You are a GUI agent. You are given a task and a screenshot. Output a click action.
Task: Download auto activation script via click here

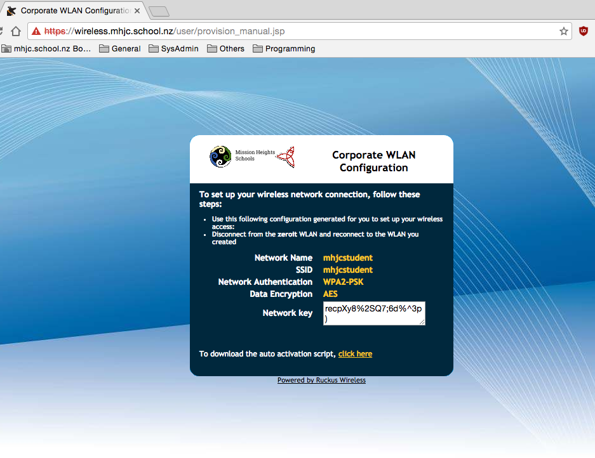pos(355,354)
